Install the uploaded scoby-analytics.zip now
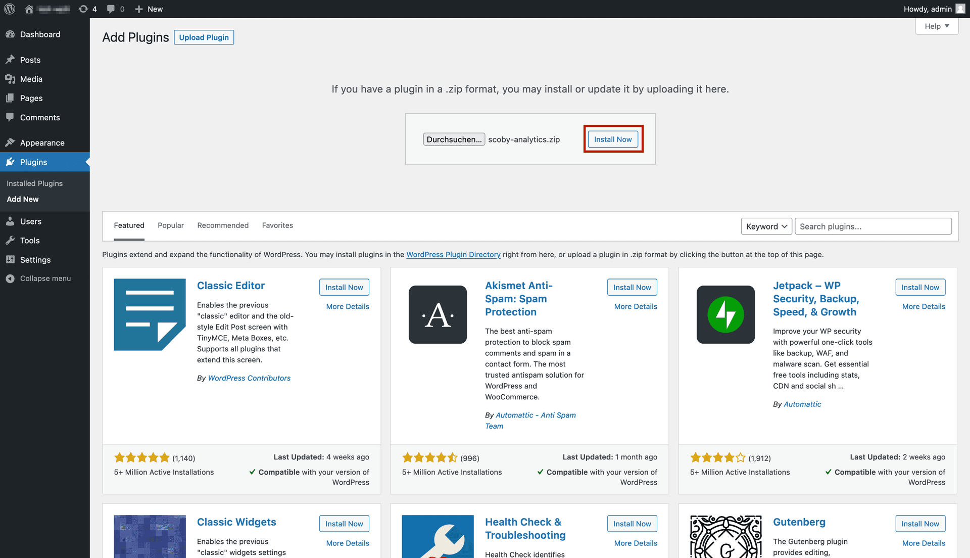 pyautogui.click(x=613, y=139)
